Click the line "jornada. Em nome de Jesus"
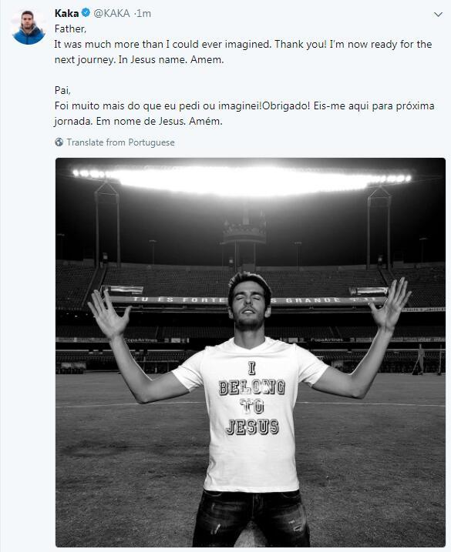Screen dimensions: 451x552 139,122
